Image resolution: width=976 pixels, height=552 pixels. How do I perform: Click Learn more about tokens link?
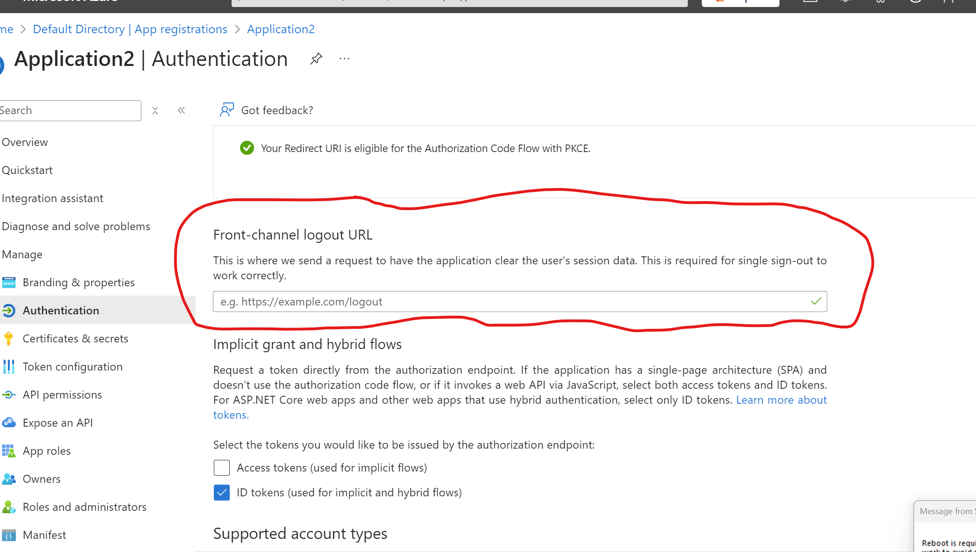pos(781,400)
